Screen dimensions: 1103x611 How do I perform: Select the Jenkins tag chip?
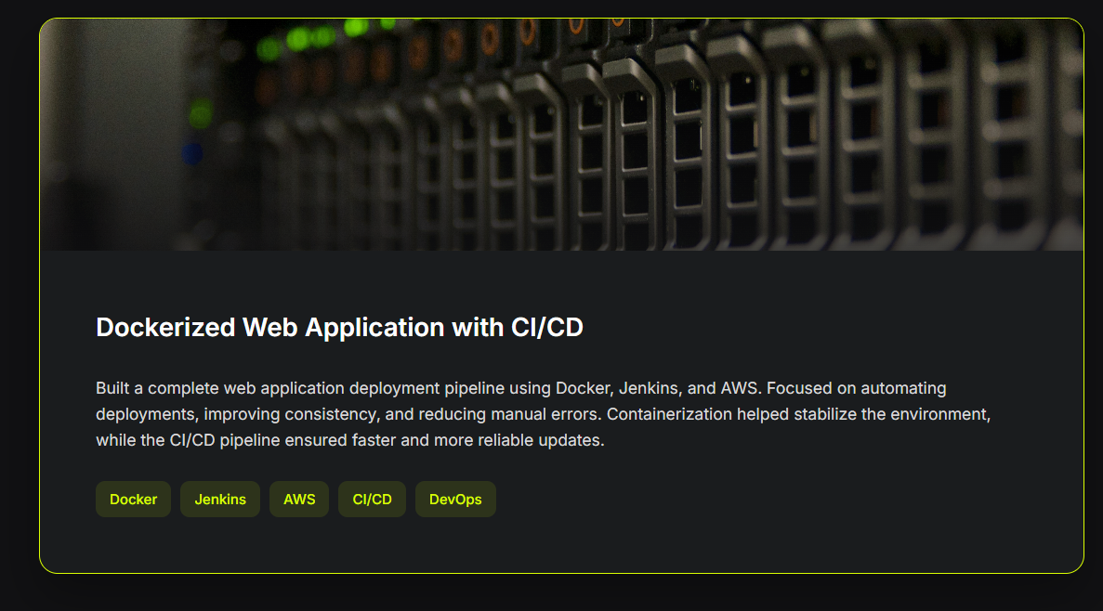tap(220, 500)
